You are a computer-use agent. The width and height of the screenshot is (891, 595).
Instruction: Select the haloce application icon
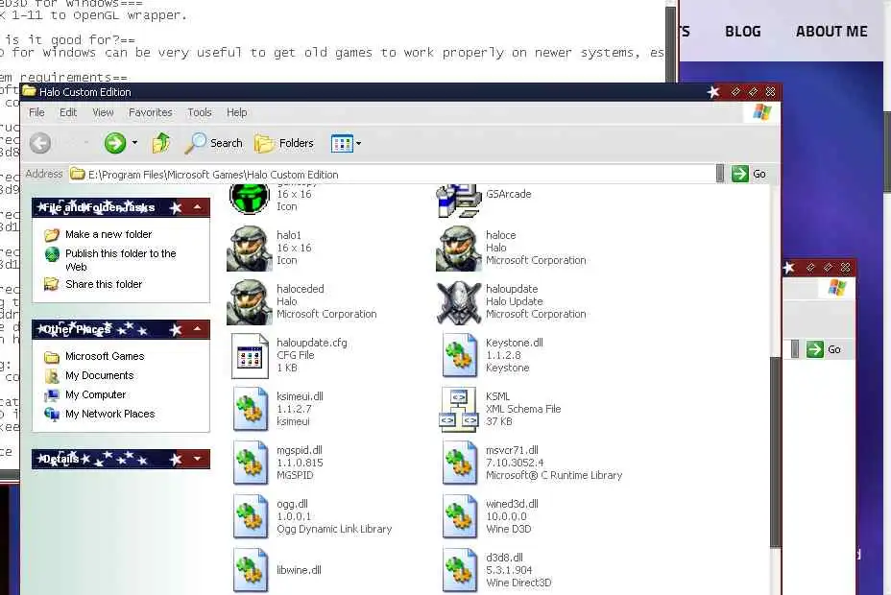pyautogui.click(x=458, y=249)
